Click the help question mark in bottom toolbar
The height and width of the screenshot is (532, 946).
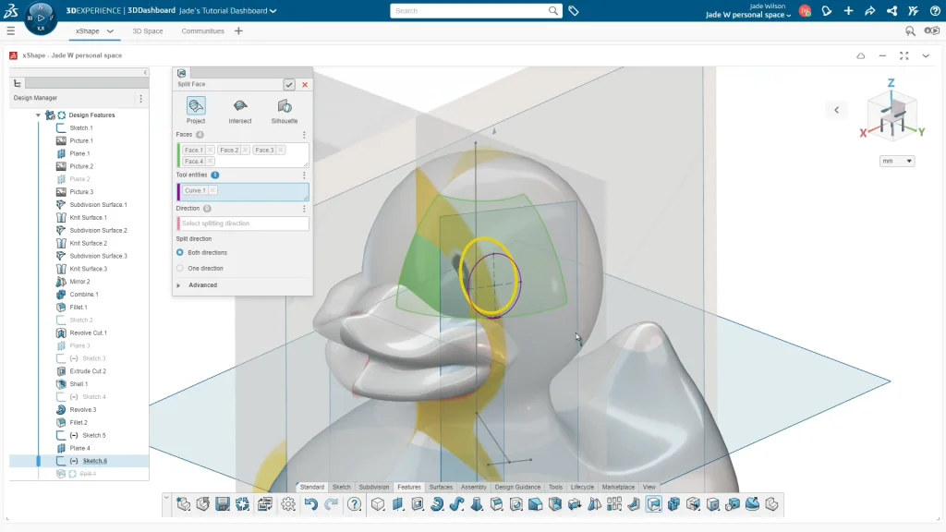[x=355, y=504]
